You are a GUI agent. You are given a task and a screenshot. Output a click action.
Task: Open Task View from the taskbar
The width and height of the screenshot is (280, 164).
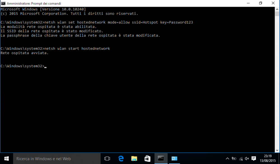tap(107, 158)
